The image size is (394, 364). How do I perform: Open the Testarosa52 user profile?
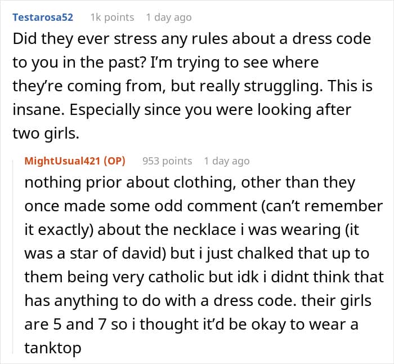tap(43, 17)
